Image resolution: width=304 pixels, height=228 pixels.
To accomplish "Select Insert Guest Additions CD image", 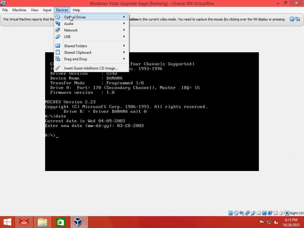I will coord(91,68).
